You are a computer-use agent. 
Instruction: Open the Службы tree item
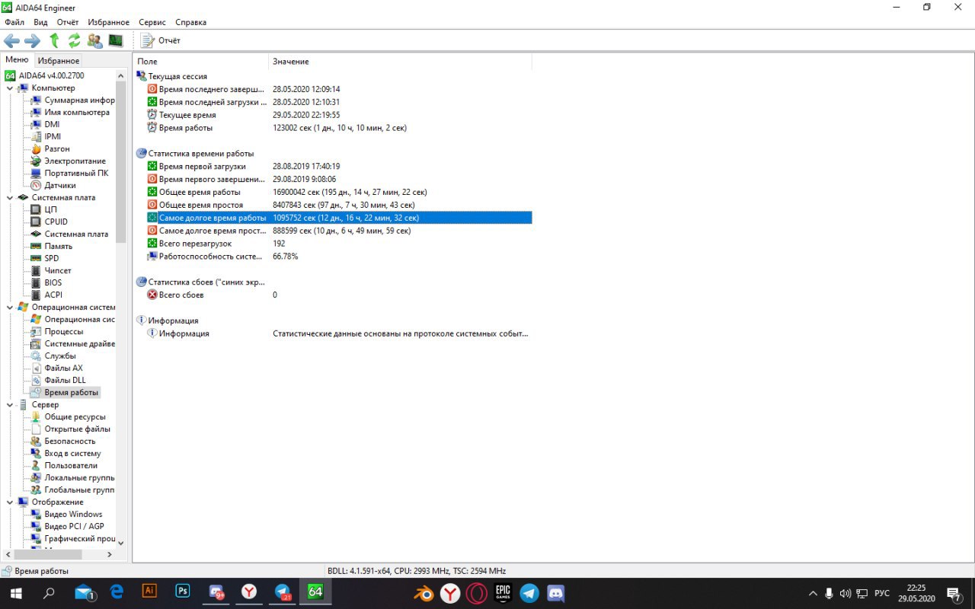(53, 356)
